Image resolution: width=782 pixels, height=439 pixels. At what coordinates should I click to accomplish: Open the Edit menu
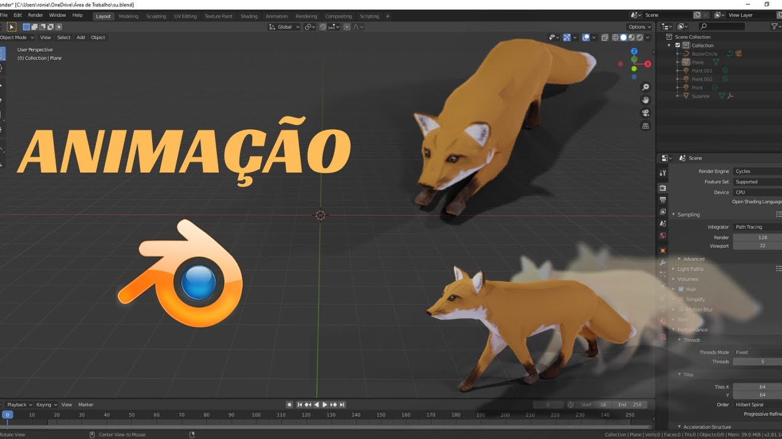pyautogui.click(x=18, y=15)
